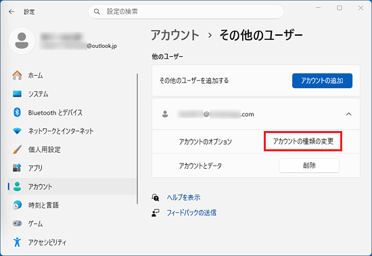Click アカウント in the breadcrumb
372x256 pixels.
tap(175, 35)
